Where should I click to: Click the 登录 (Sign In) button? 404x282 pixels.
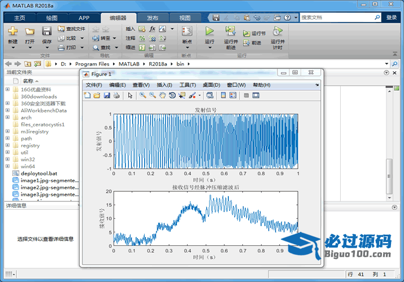(x=392, y=17)
